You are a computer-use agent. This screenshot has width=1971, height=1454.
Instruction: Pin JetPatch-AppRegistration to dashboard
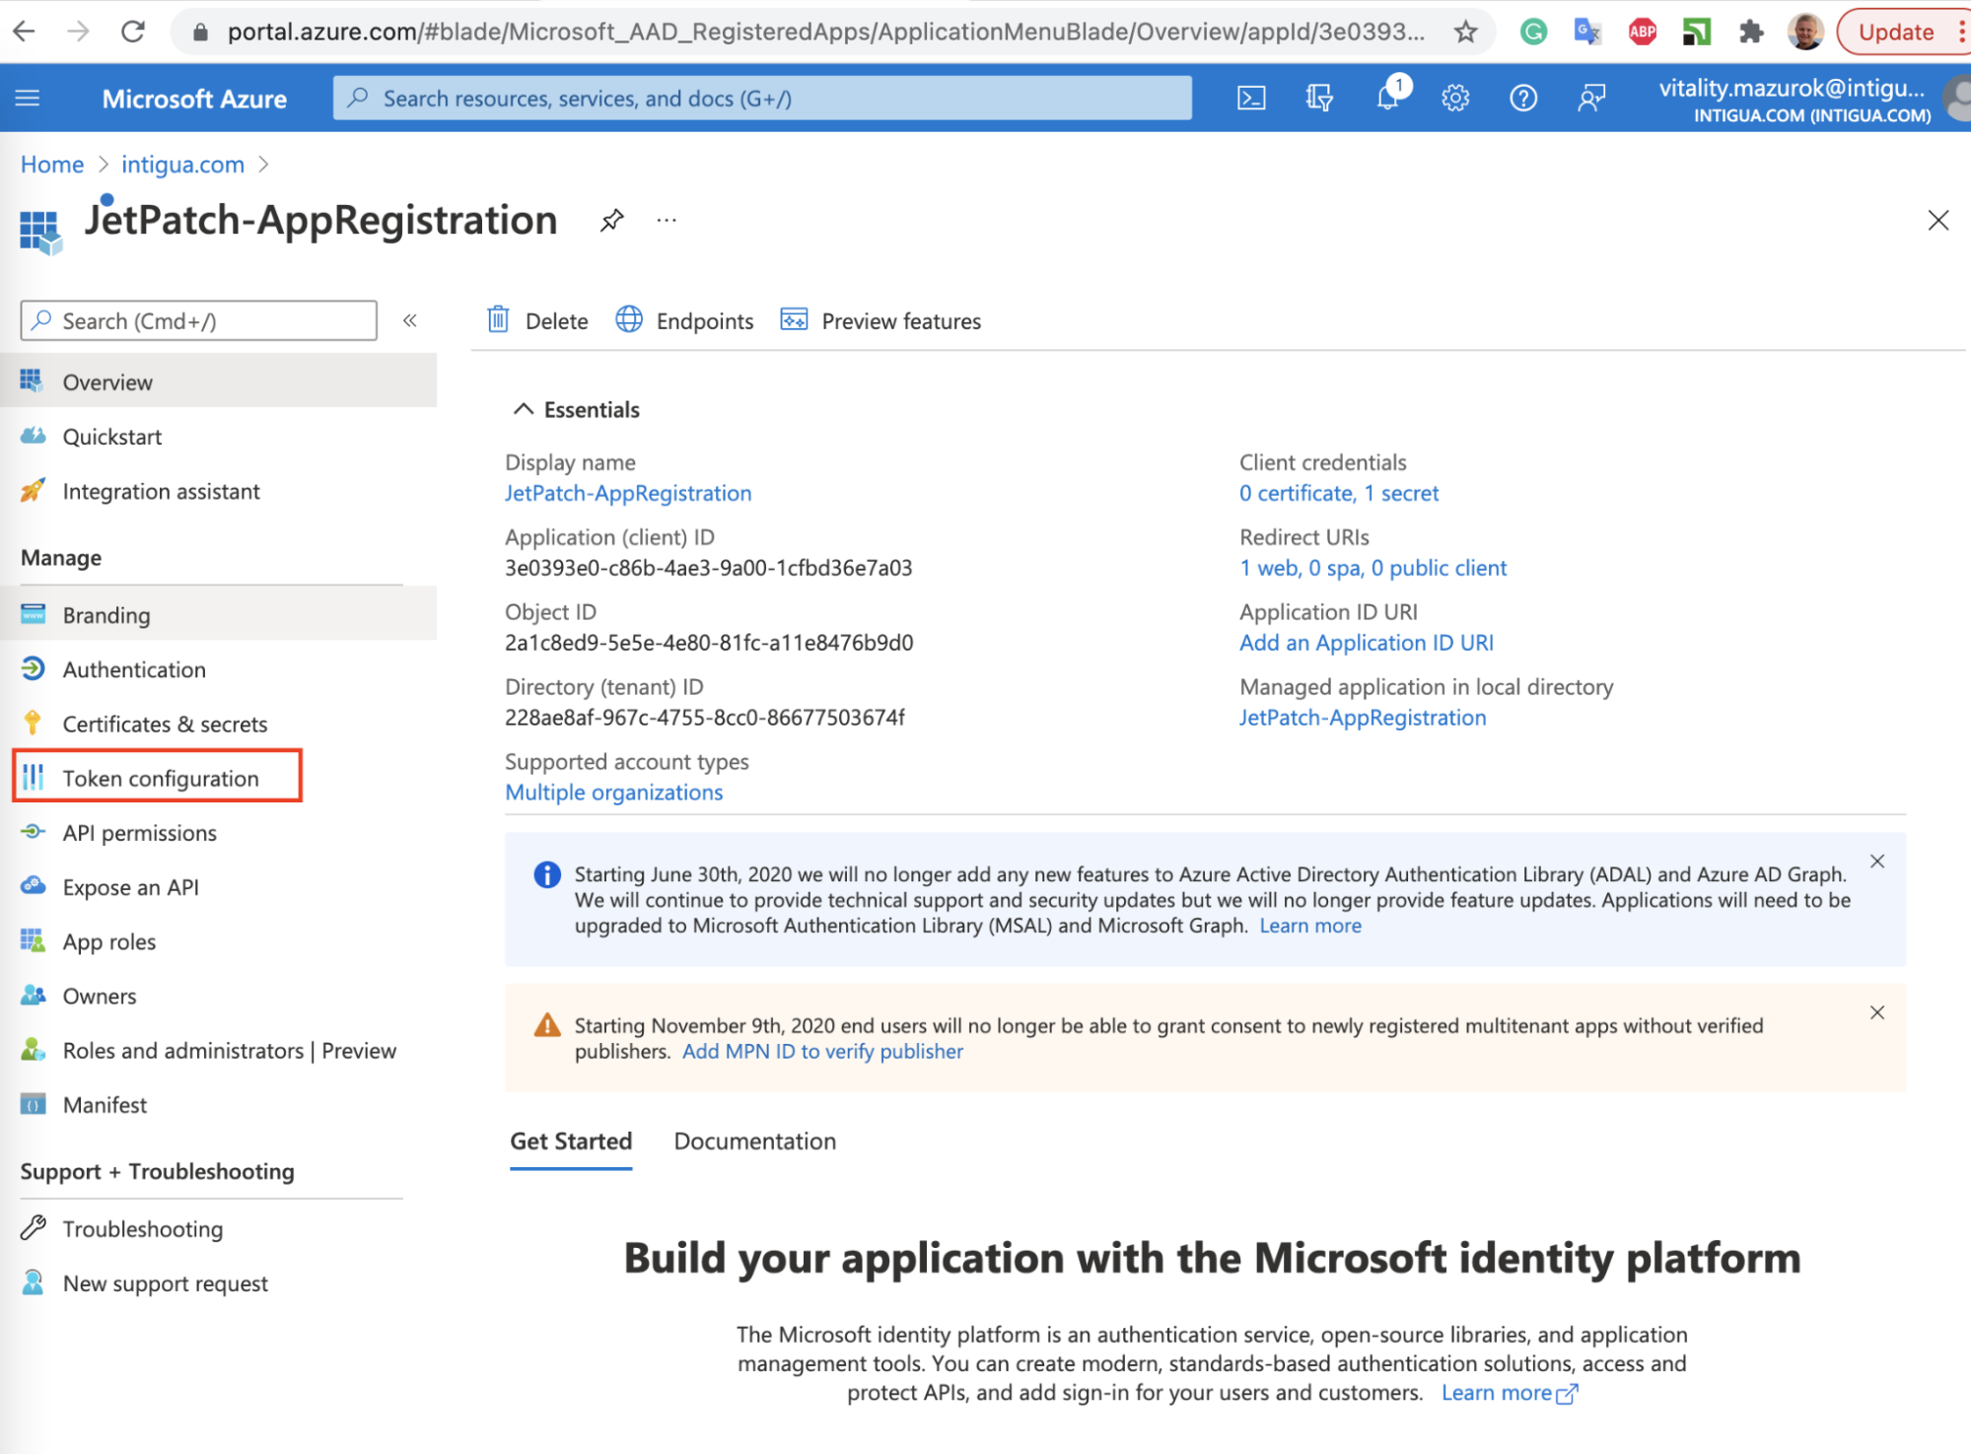pyautogui.click(x=612, y=220)
